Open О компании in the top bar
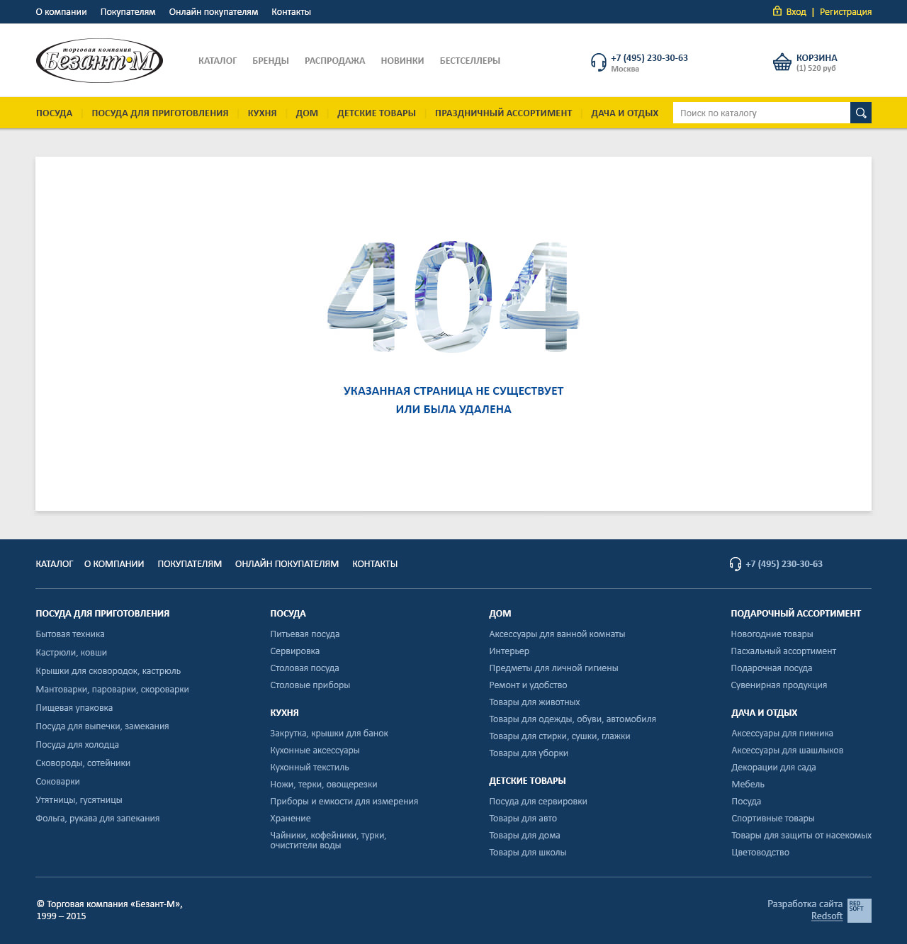This screenshot has height=944, width=907. tap(61, 12)
